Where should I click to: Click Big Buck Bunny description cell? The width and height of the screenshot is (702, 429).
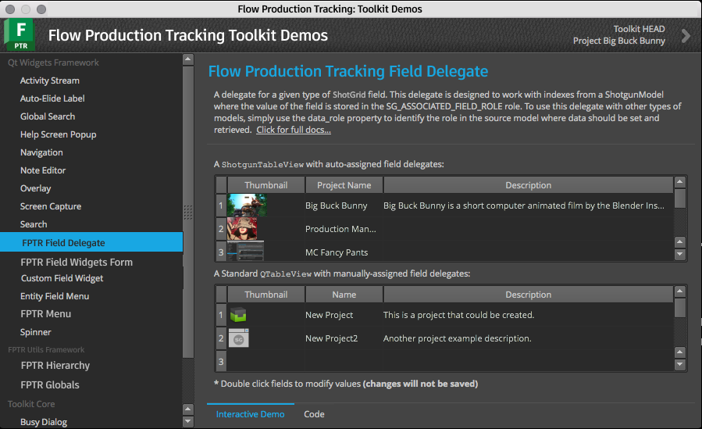tap(529, 206)
